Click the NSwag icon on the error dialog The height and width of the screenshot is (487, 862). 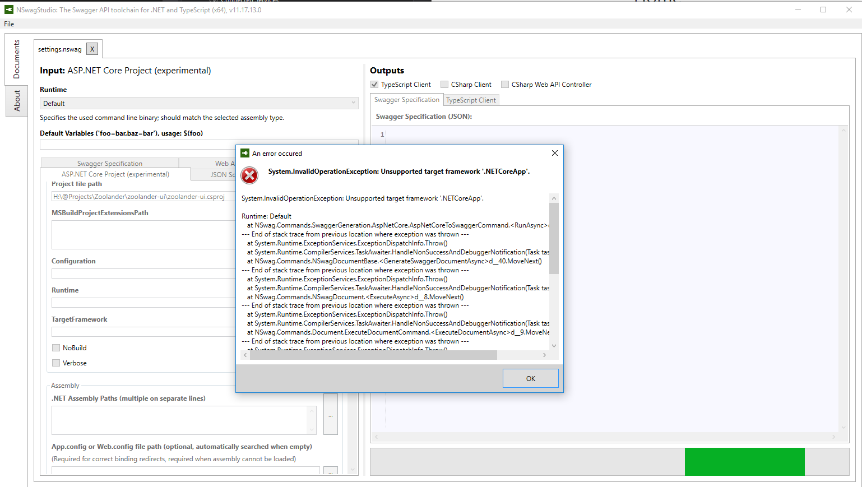pyautogui.click(x=244, y=152)
